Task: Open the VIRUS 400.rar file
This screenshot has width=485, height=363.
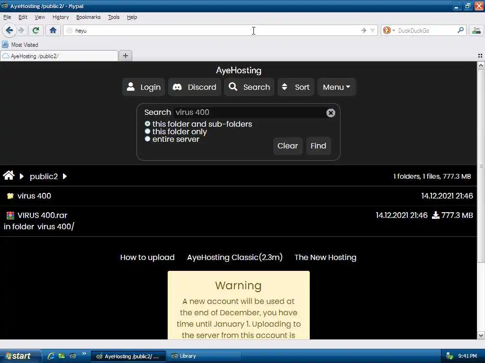Action: pos(42,215)
